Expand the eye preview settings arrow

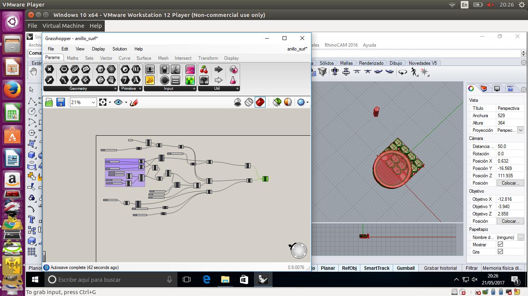(x=126, y=103)
